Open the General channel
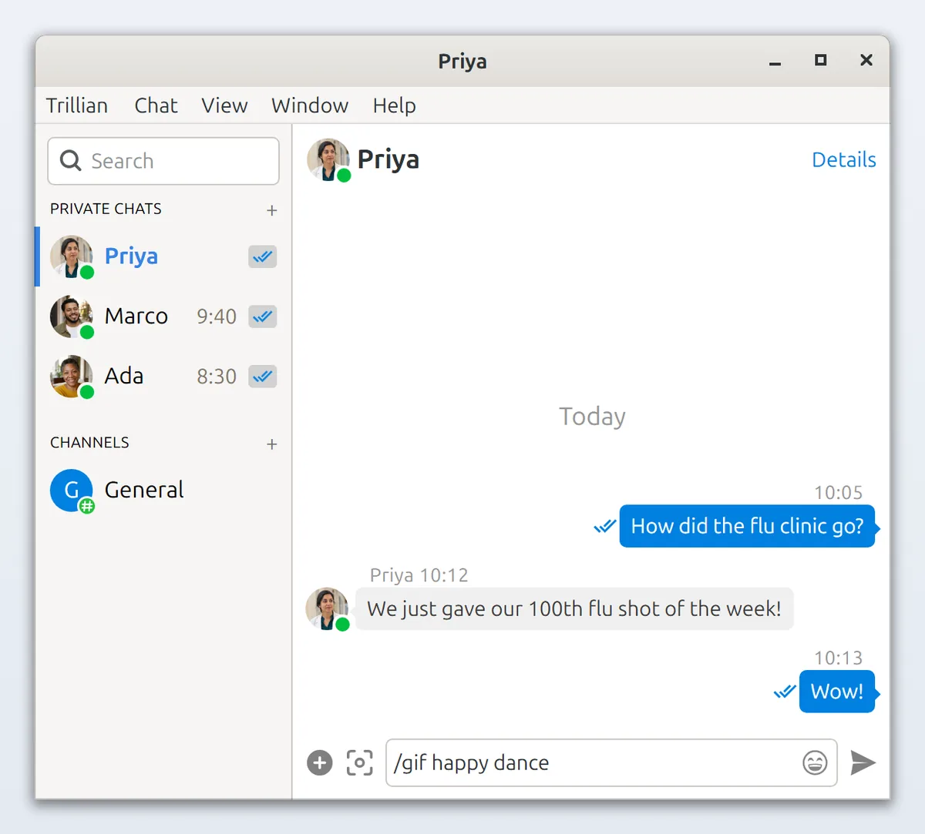The height and width of the screenshot is (834, 925). 163,491
